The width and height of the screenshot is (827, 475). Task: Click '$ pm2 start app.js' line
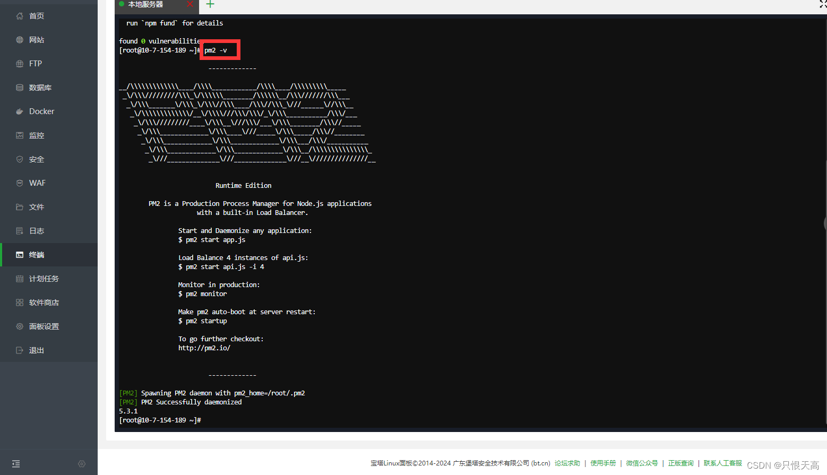click(x=212, y=240)
